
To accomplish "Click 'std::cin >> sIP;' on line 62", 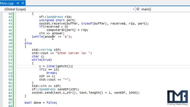I will (x=46, y=86).
